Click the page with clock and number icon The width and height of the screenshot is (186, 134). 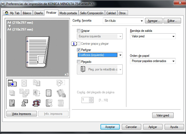pyautogui.click(x=49, y=103)
